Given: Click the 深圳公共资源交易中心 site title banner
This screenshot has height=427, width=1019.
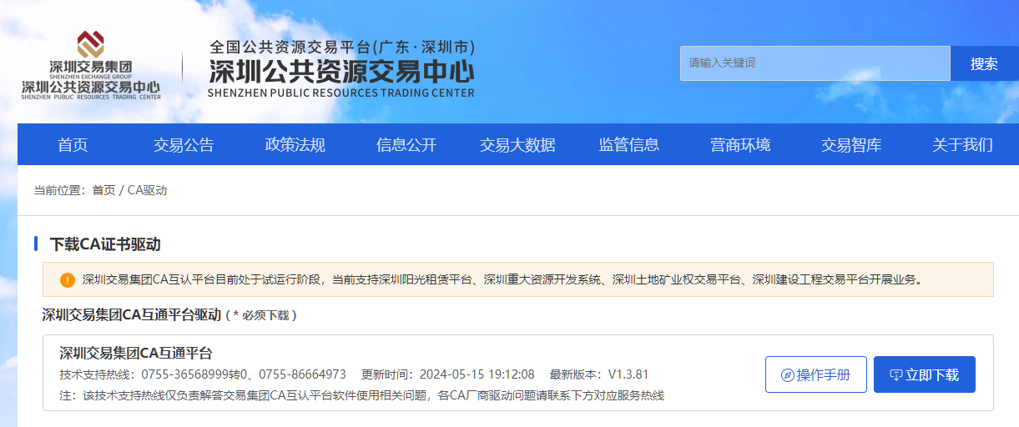Looking at the screenshot, I should 341,68.
